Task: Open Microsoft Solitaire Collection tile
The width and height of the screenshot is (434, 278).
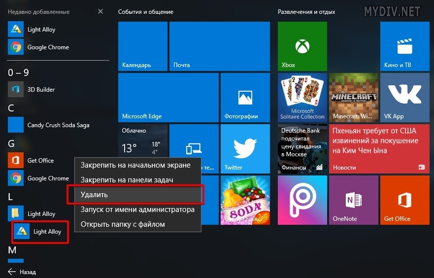Action: point(301,98)
